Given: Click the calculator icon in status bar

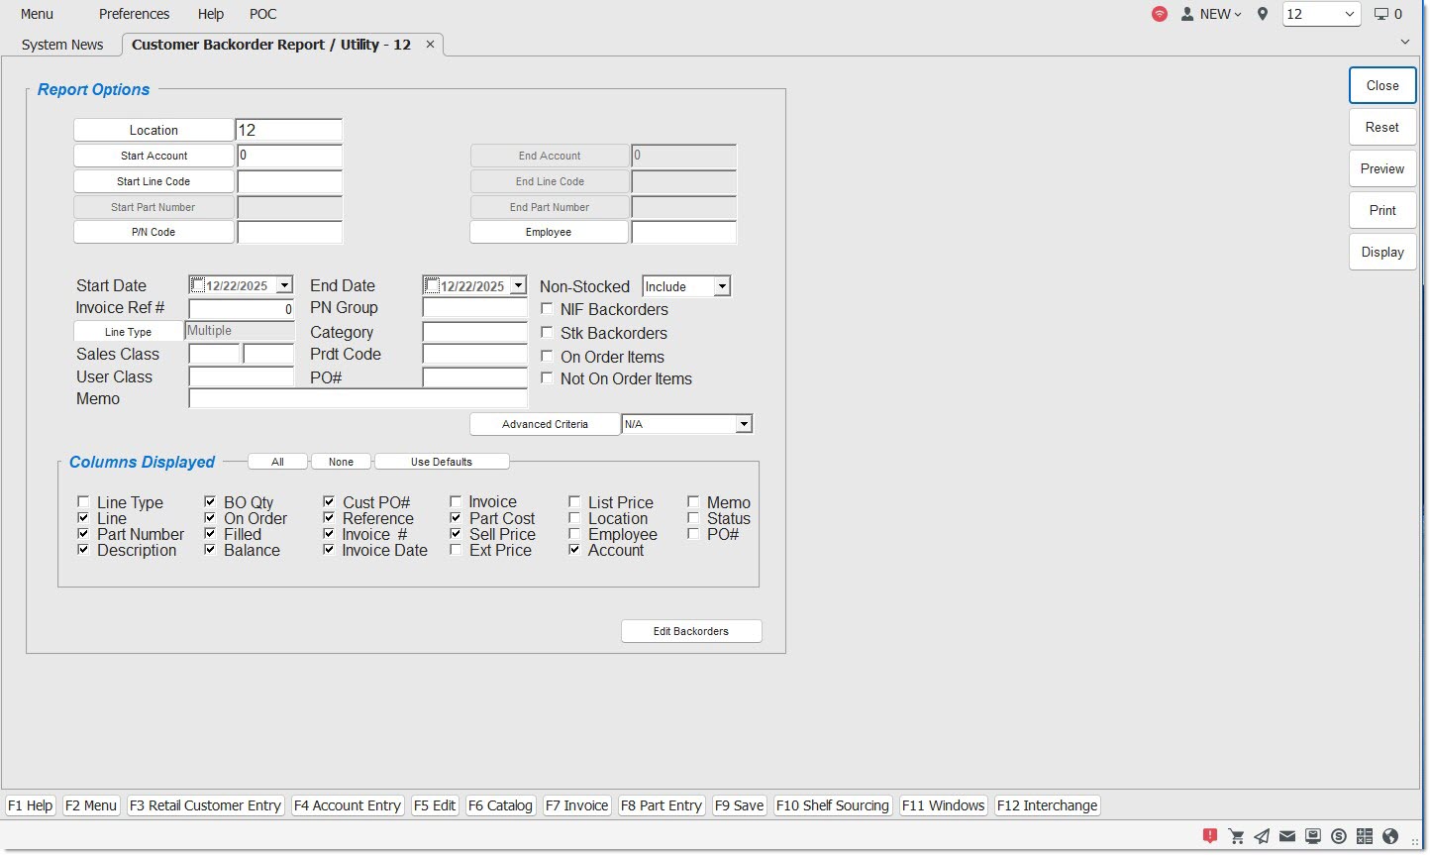Looking at the screenshot, I should click(1365, 836).
